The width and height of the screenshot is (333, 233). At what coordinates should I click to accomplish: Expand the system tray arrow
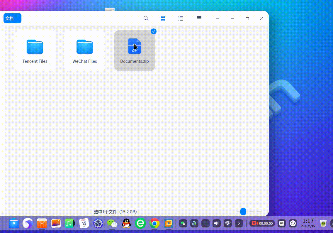239,224
